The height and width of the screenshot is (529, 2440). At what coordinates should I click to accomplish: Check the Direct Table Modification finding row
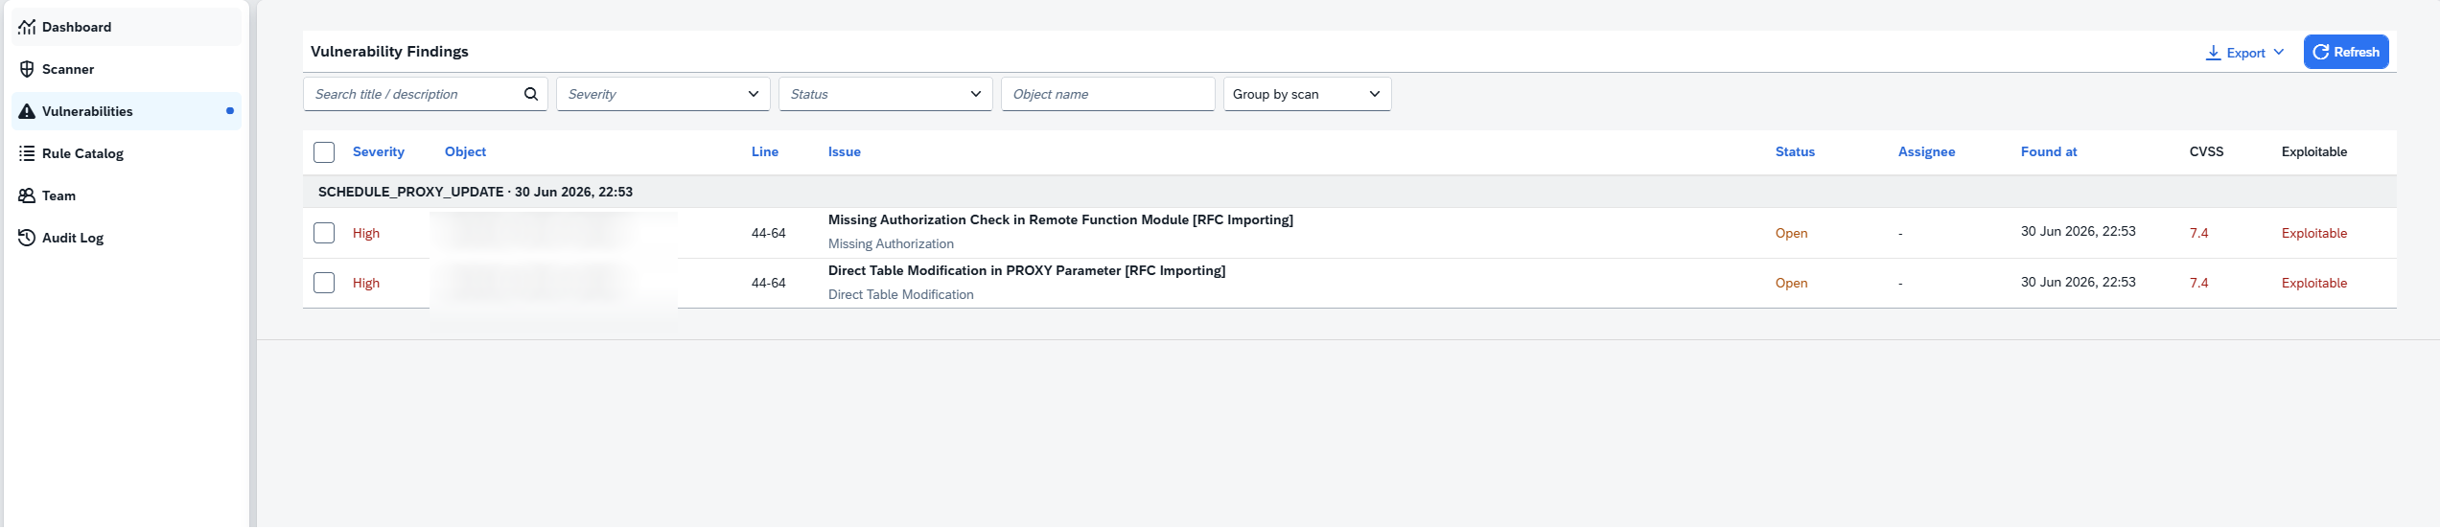(x=324, y=283)
